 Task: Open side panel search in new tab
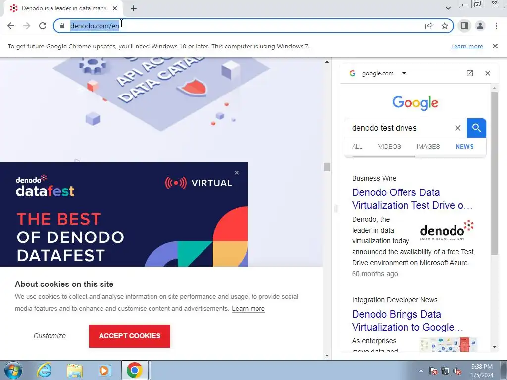coord(470,73)
